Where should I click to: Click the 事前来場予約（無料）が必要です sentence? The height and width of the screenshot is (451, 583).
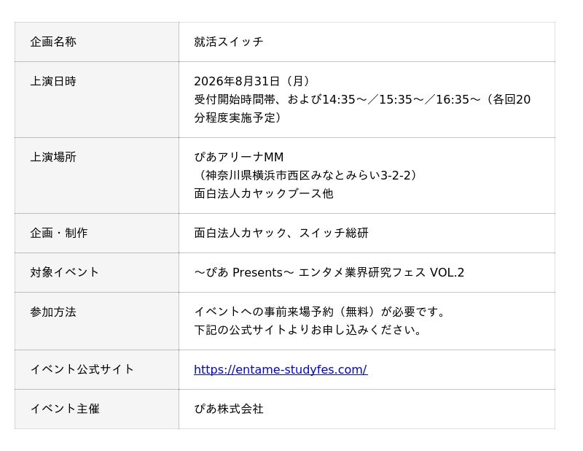[319, 312]
